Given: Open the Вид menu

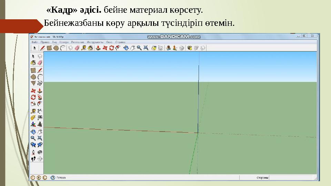Looking at the screenshot, I should pyautogui.click(x=54, y=42).
